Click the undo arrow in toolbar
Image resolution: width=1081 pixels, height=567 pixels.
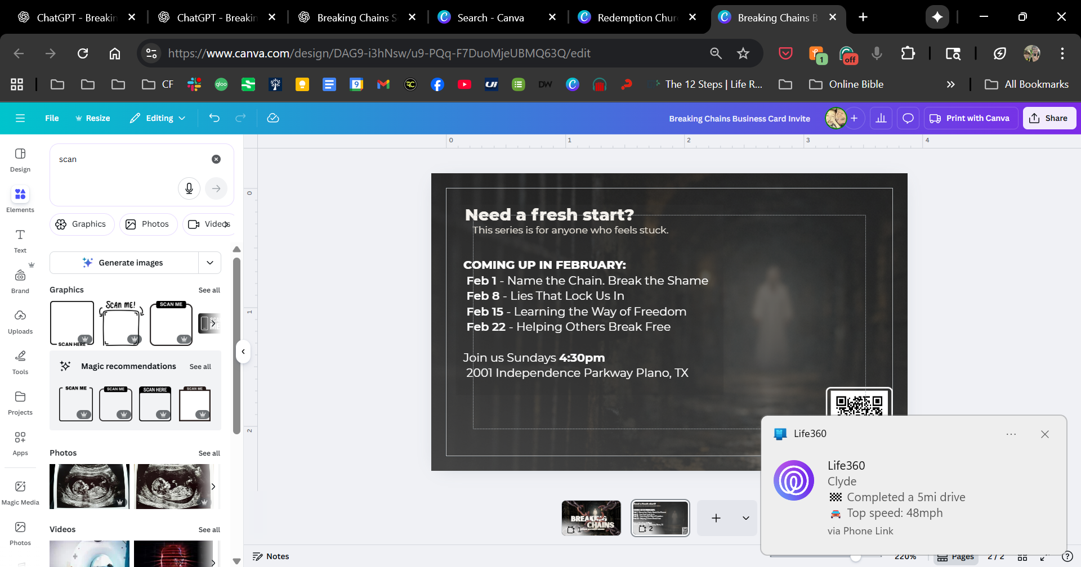[x=214, y=118]
